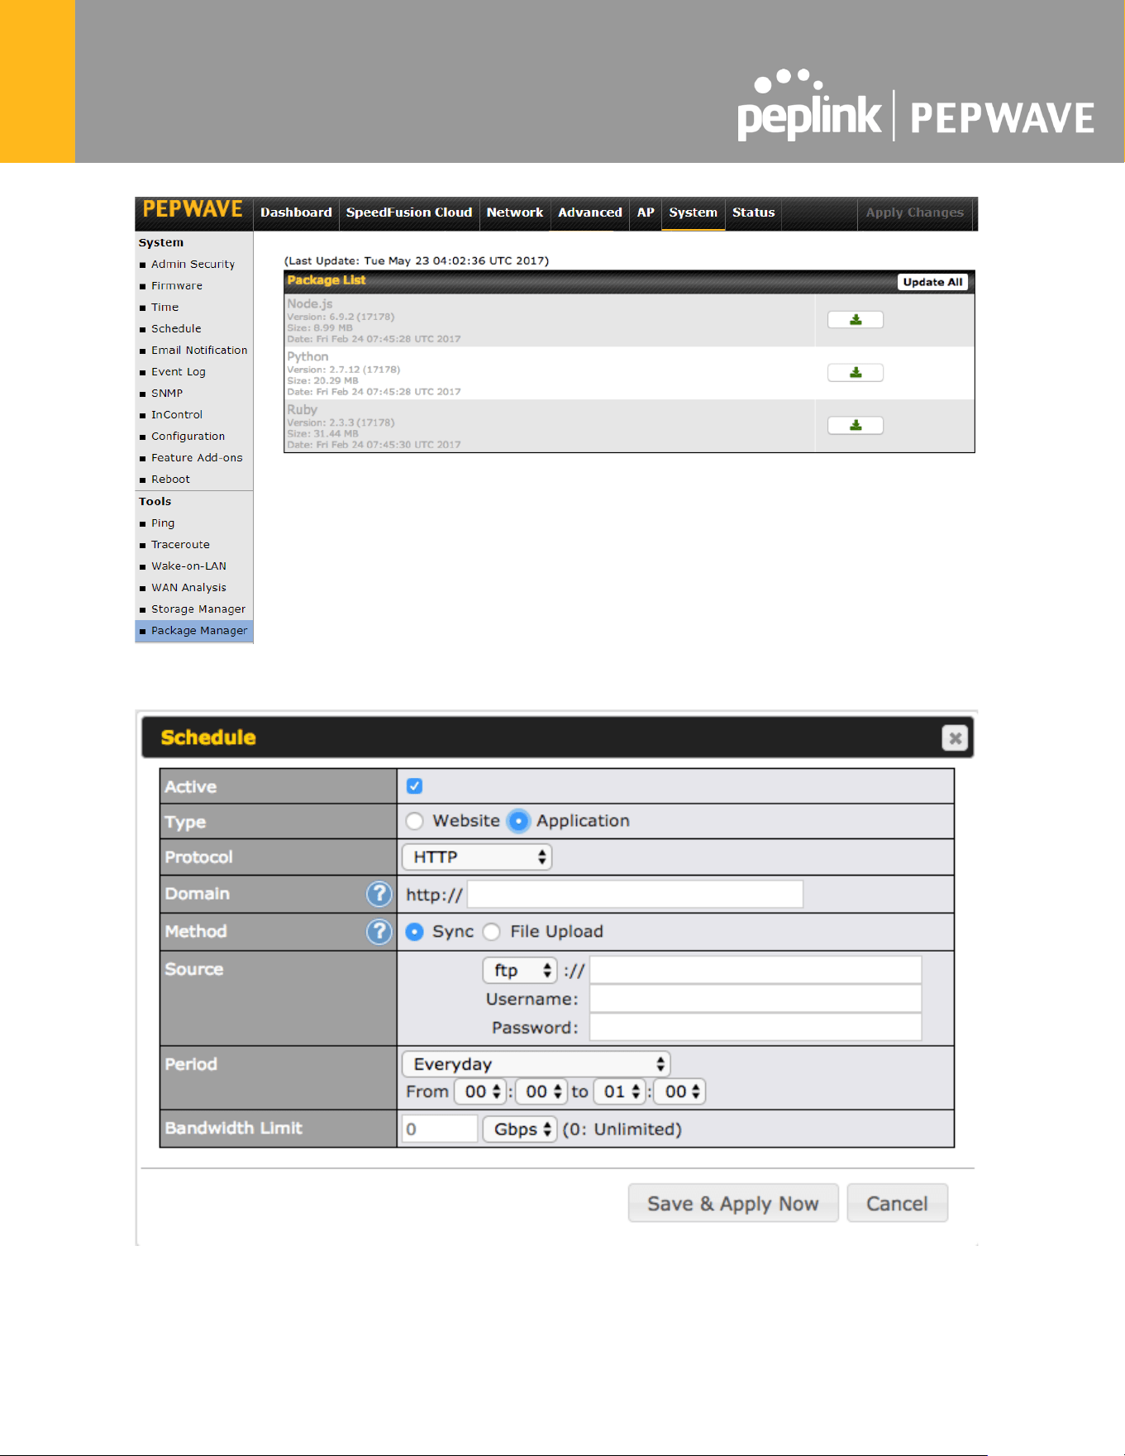Screen dimensions: 1125x1456
Task: Go to Storage Manager
Action: click(198, 609)
